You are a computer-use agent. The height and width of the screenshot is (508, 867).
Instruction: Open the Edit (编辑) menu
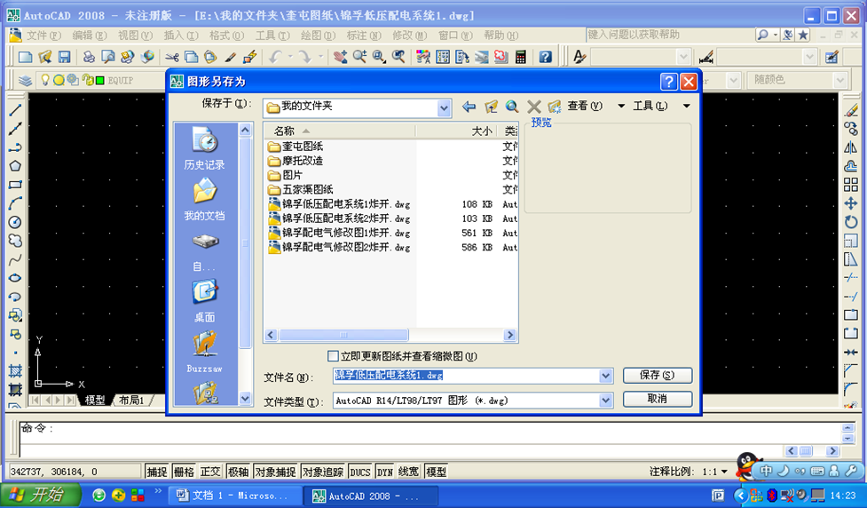[x=89, y=35]
